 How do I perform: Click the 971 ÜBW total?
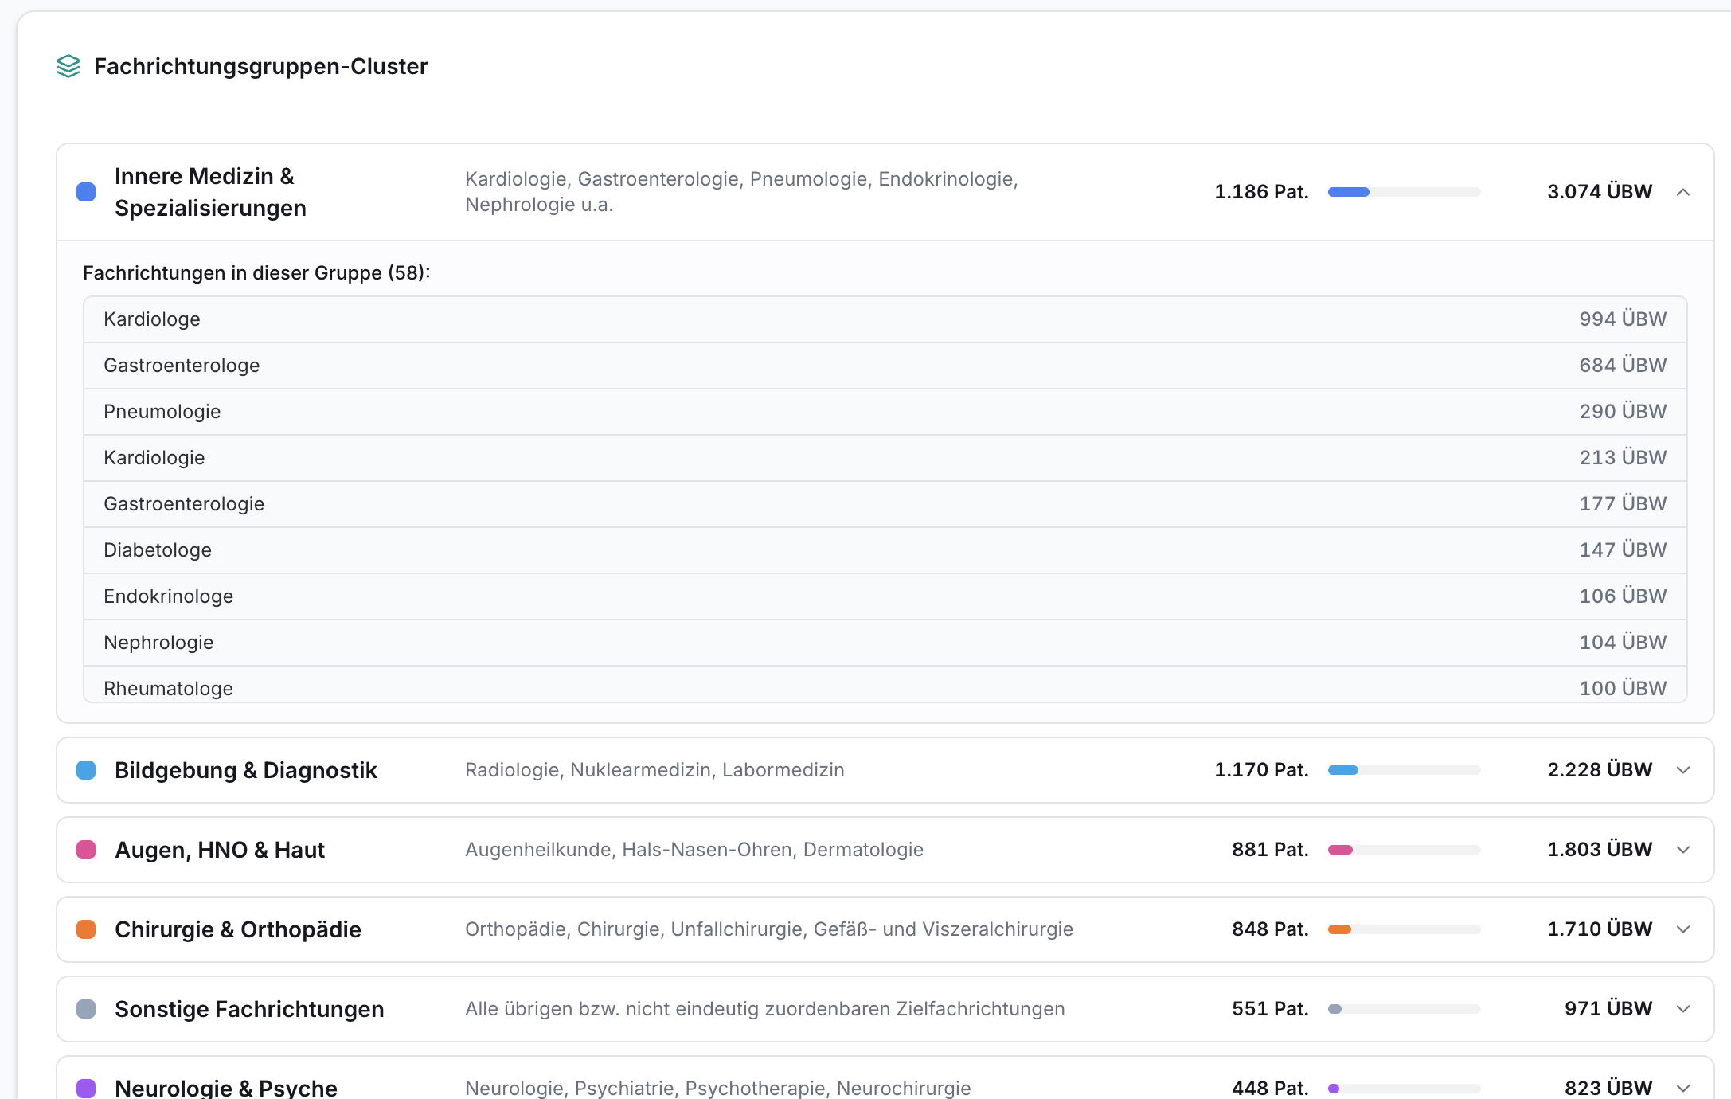pos(1608,1009)
